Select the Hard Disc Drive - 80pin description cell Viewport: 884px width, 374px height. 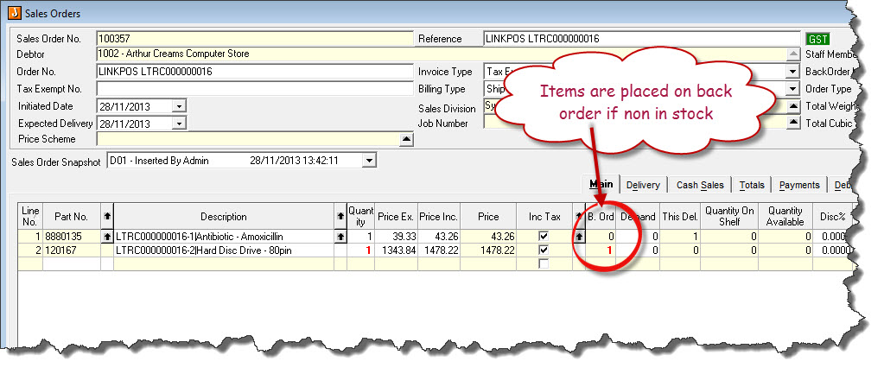pyautogui.click(x=224, y=250)
